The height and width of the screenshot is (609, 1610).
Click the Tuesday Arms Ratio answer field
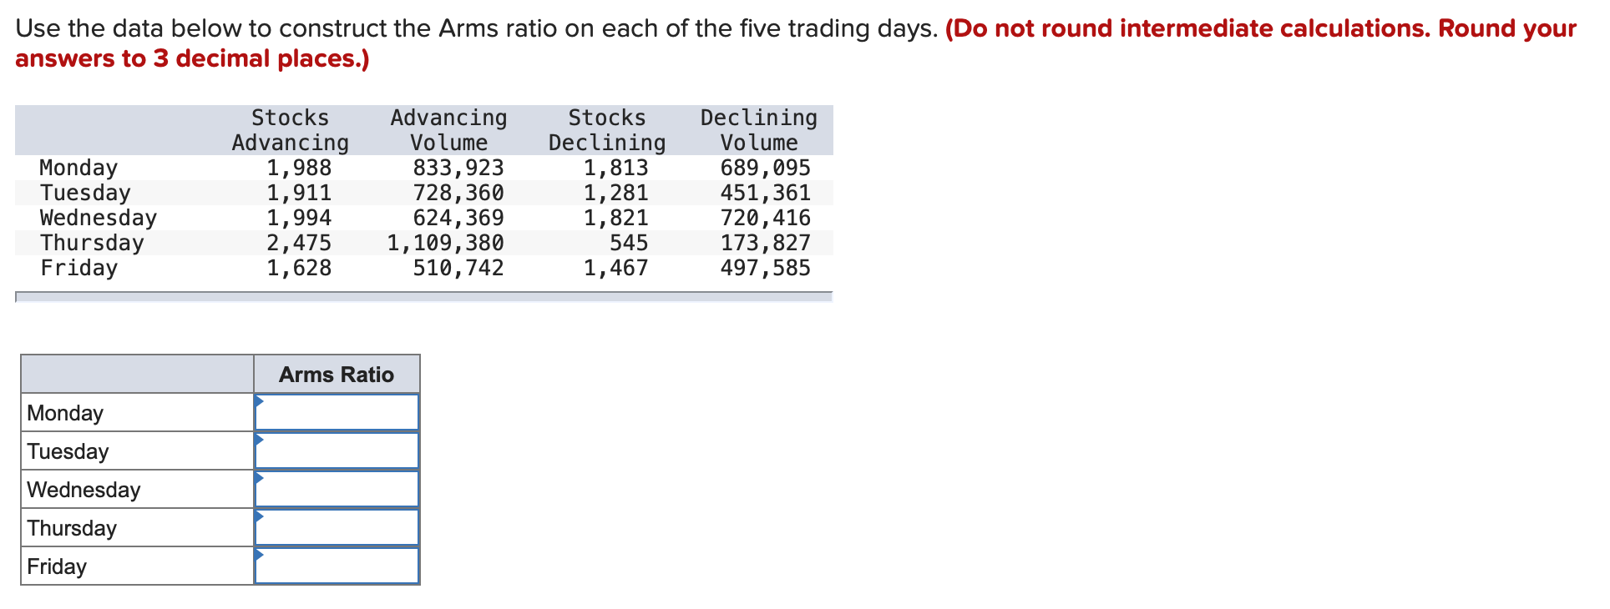click(x=337, y=450)
